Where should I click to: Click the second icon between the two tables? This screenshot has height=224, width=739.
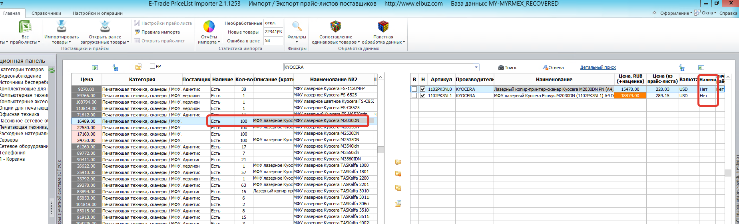click(x=398, y=174)
